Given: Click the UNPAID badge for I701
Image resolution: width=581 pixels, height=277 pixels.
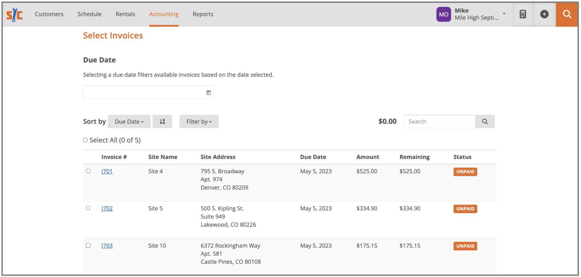Looking at the screenshot, I should pos(465,172).
